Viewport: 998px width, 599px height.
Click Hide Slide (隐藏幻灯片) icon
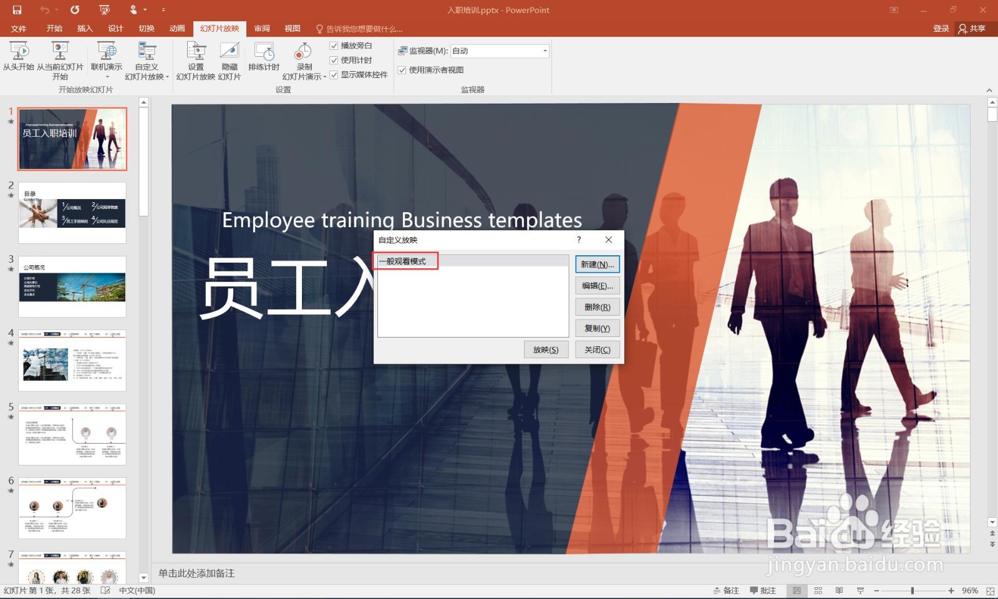tap(230, 61)
